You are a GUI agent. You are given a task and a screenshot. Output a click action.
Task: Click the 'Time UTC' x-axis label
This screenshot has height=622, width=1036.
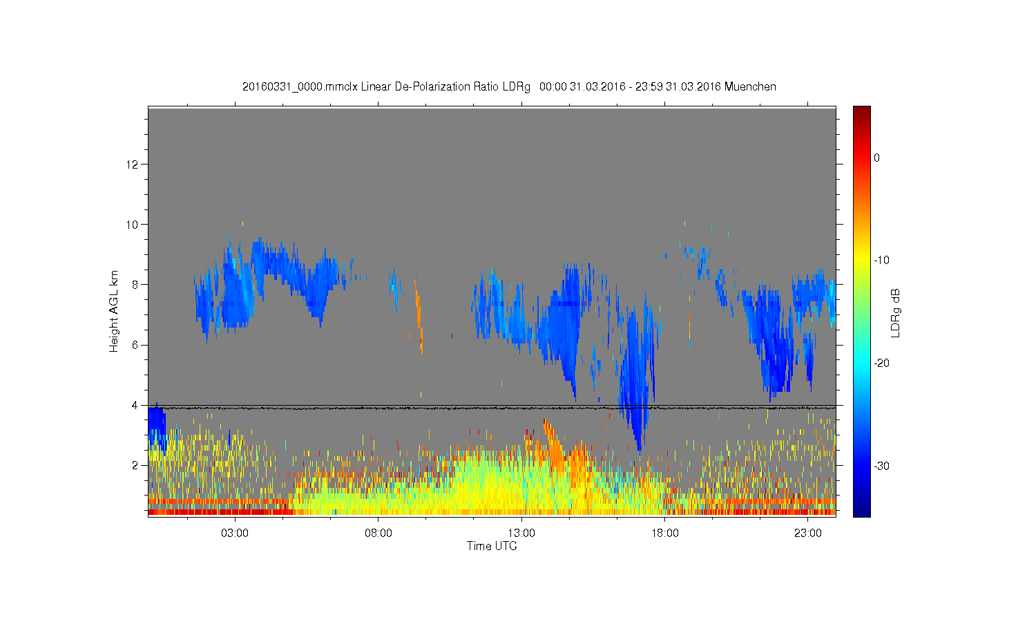[x=492, y=546]
